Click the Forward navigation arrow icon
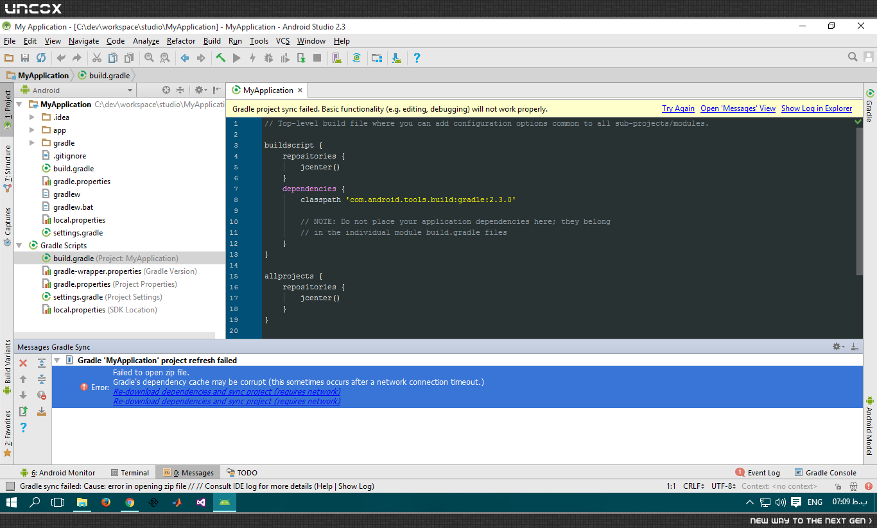The height and width of the screenshot is (528, 877). [x=201, y=58]
